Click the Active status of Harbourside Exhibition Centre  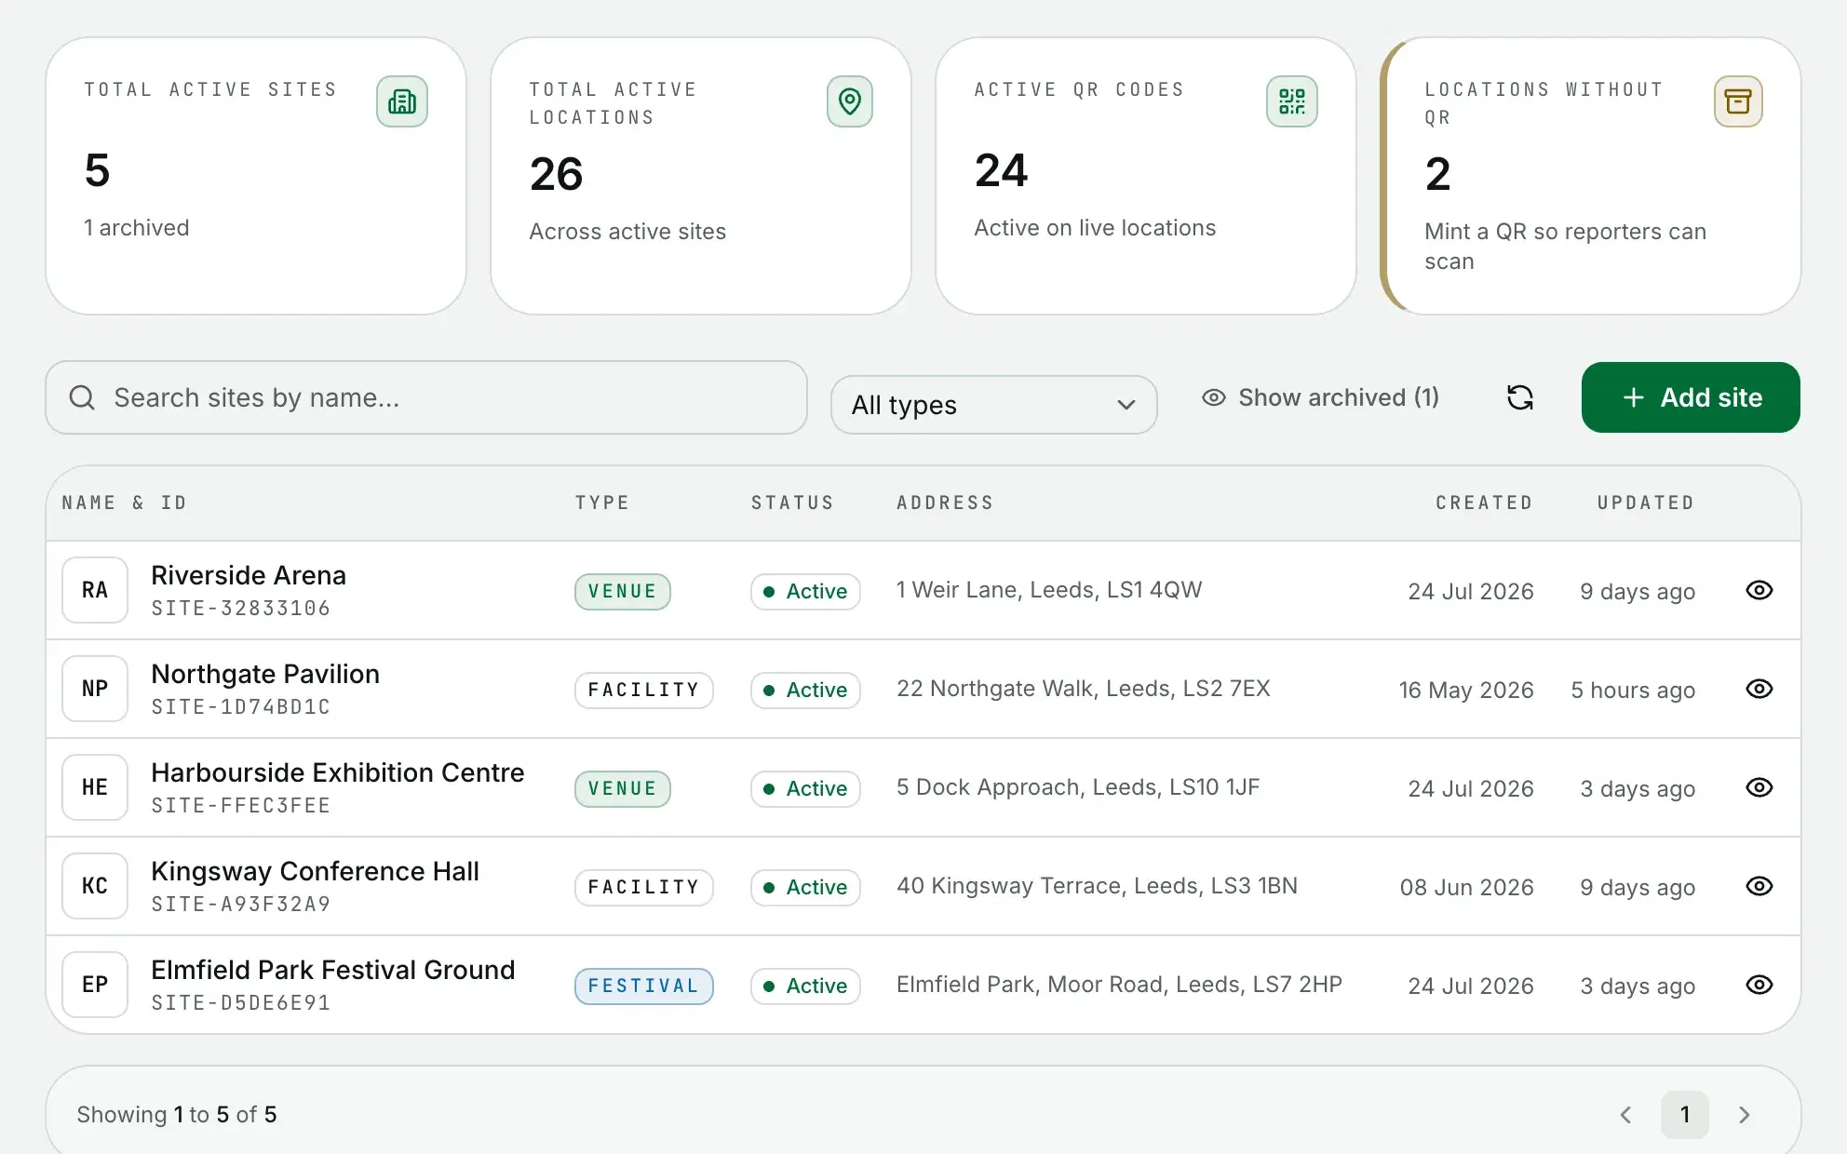tap(805, 789)
